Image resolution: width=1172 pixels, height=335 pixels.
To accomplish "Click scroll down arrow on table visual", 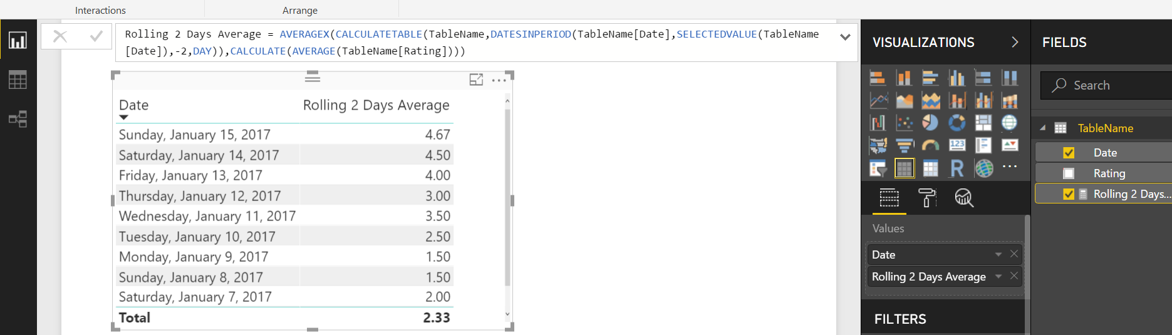I will pyautogui.click(x=507, y=314).
